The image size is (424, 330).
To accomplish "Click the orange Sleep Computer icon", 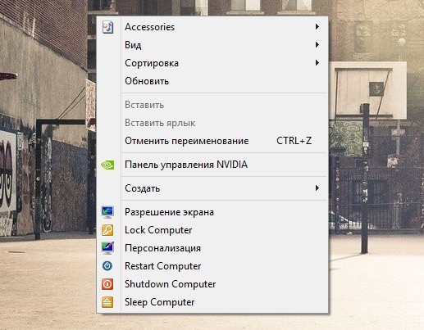I will 107,302.
